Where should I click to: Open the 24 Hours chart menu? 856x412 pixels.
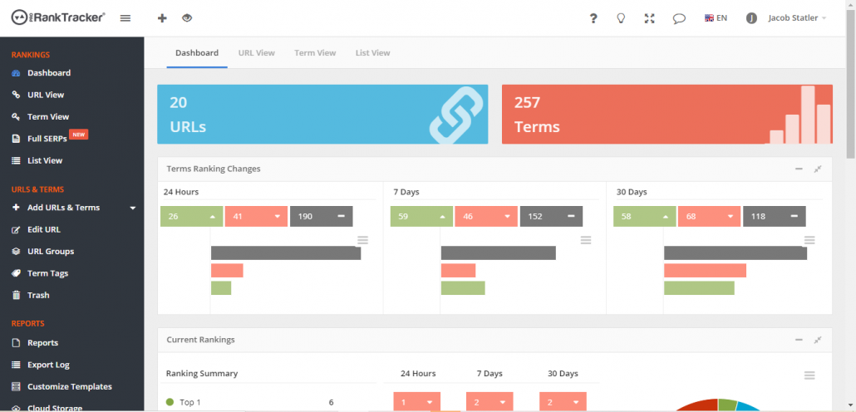pos(362,240)
